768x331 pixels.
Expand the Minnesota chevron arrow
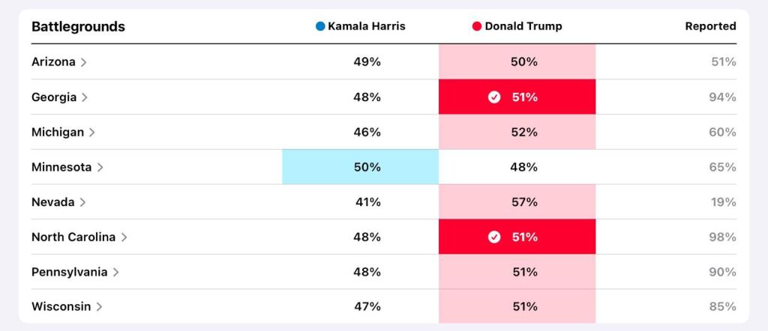[100, 167]
